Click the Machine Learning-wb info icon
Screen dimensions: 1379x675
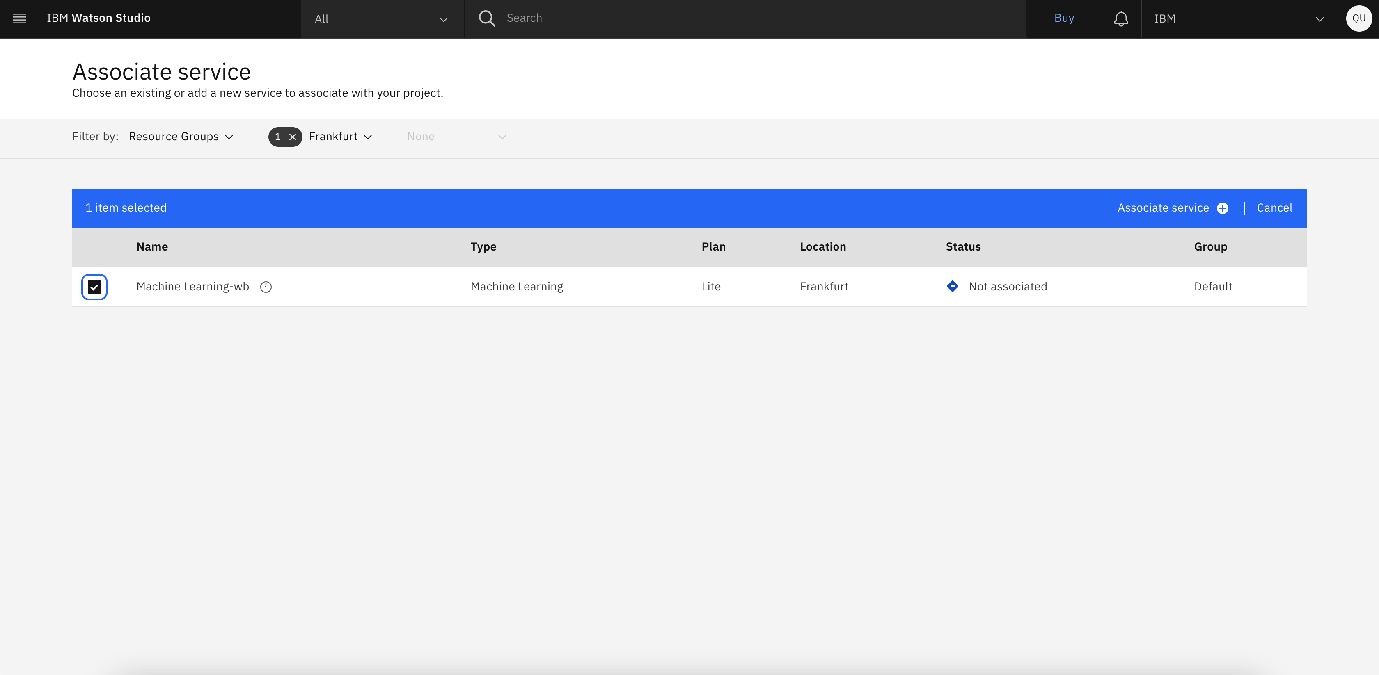point(266,286)
